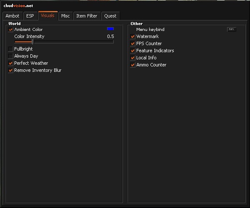Click the World section heading
The width and height of the screenshot is (250, 208).
15,24
